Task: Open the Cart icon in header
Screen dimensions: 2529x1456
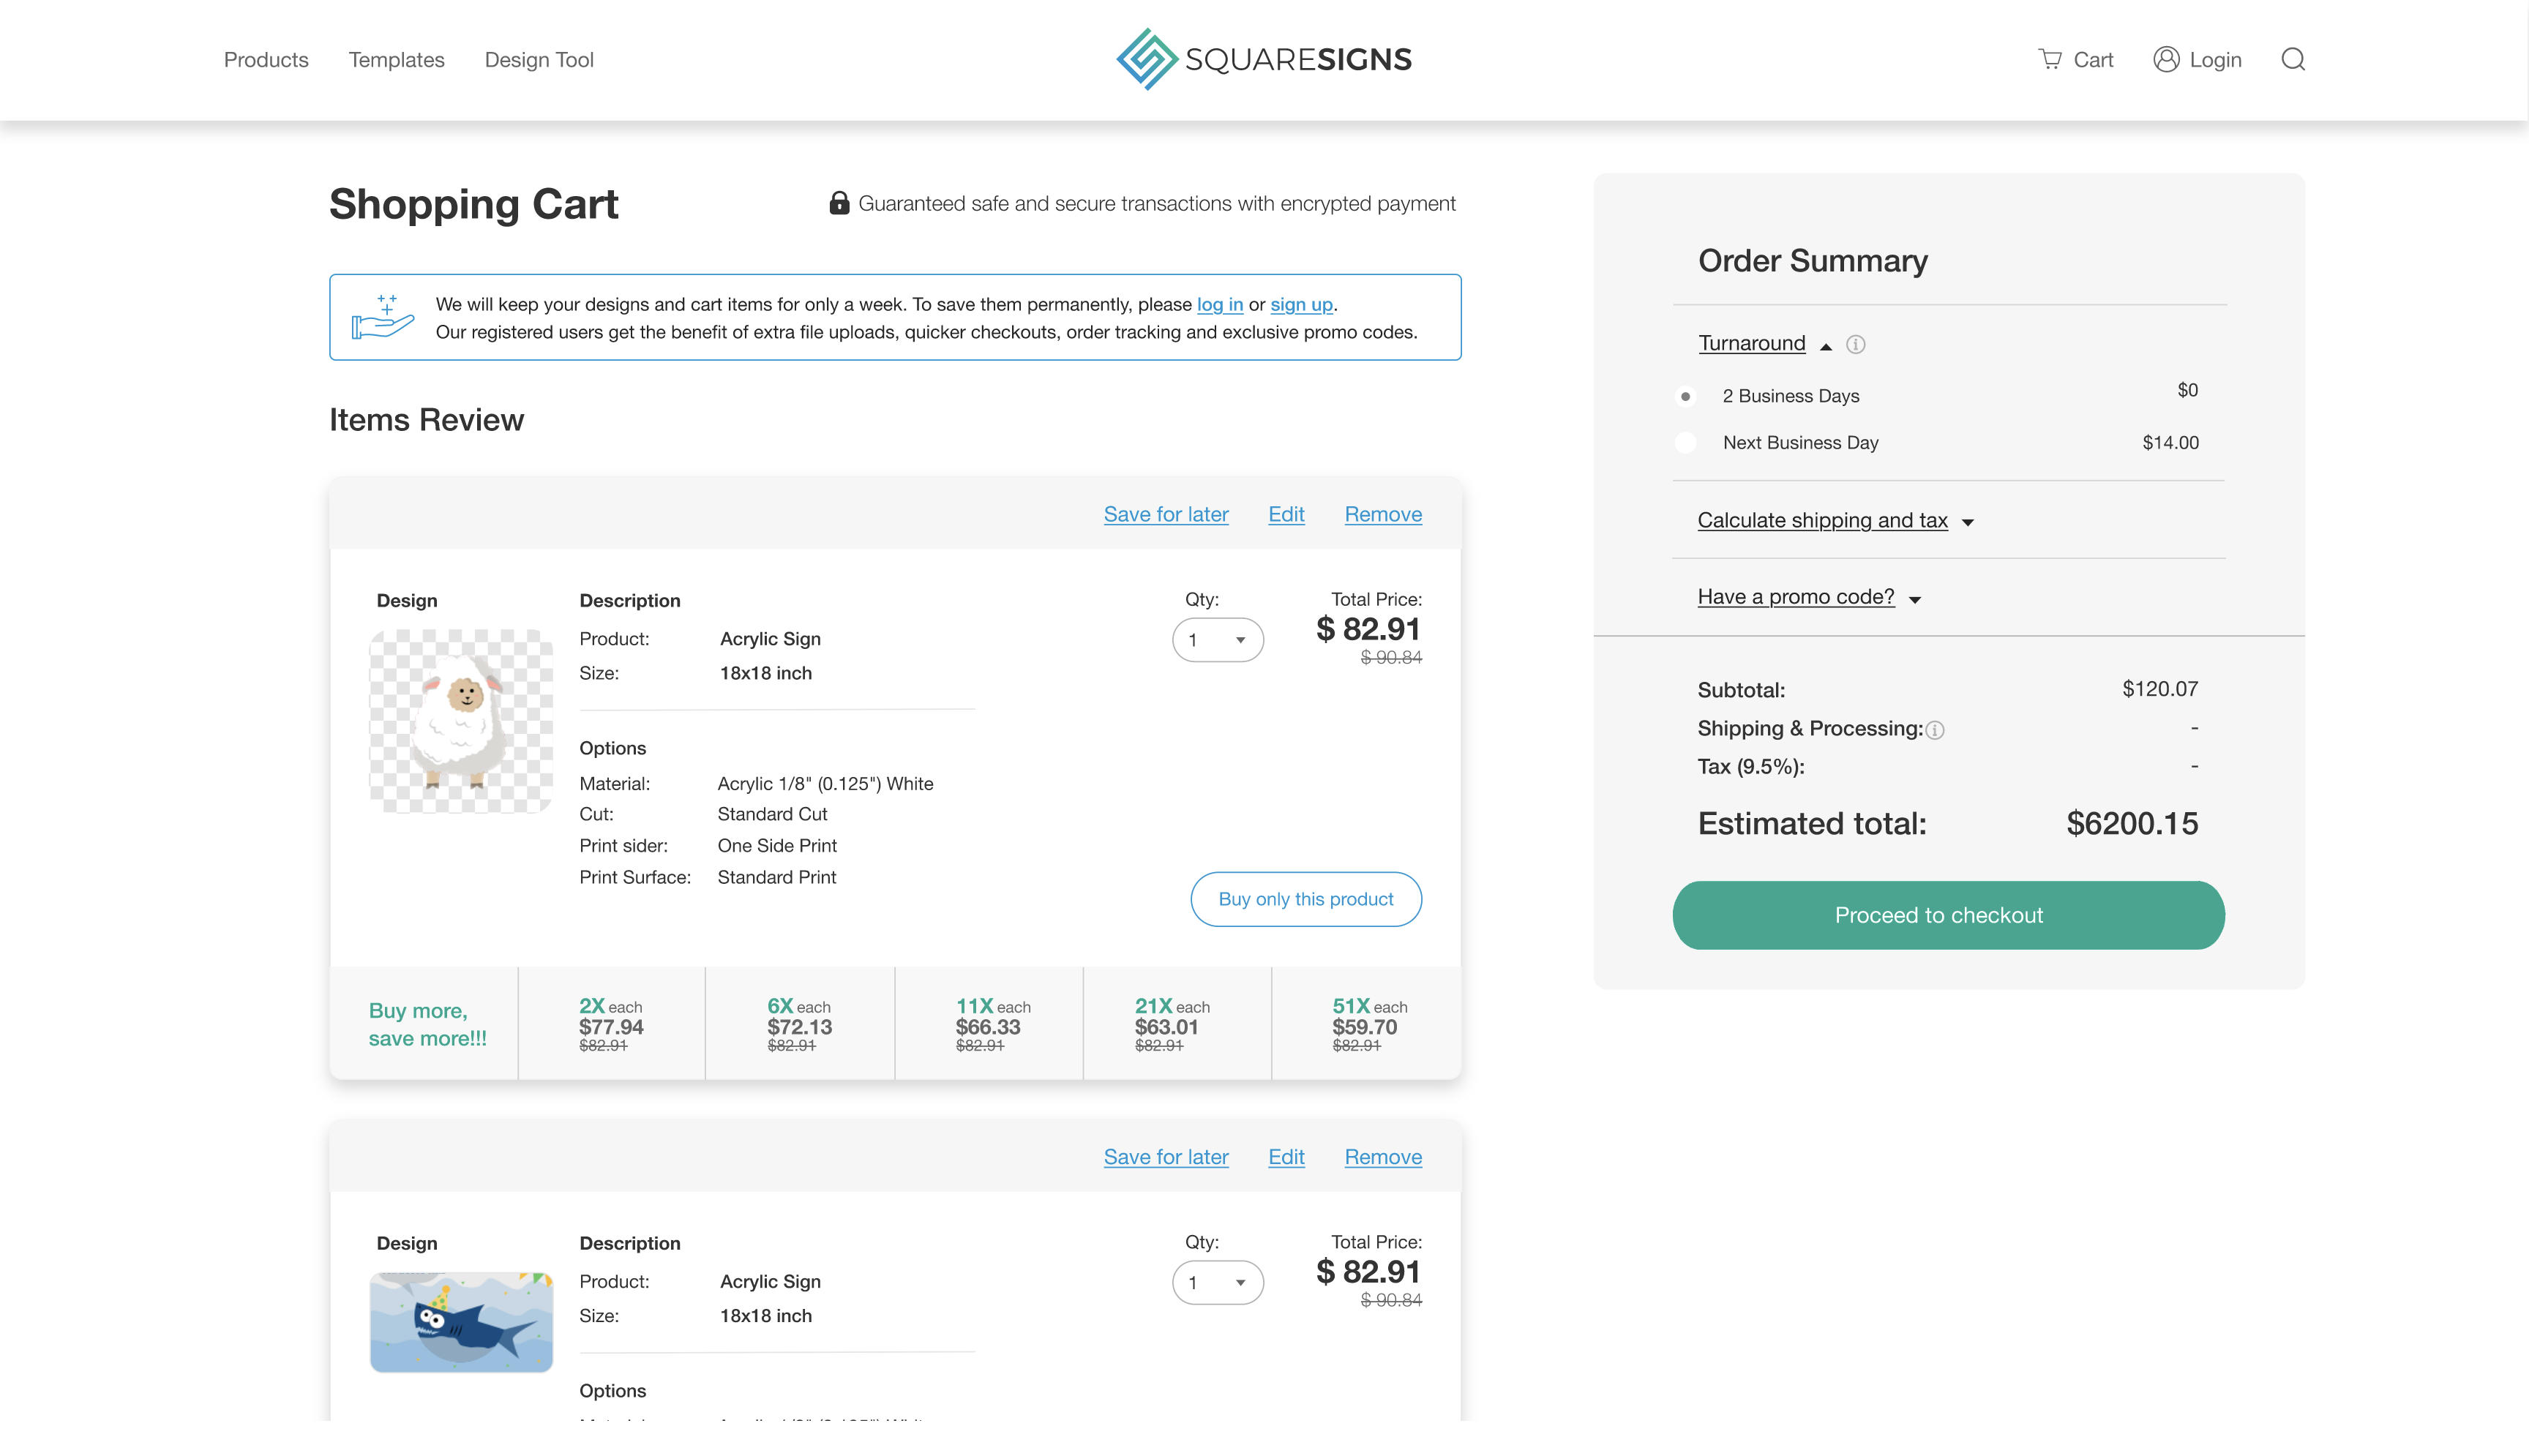Action: click(2050, 59)
